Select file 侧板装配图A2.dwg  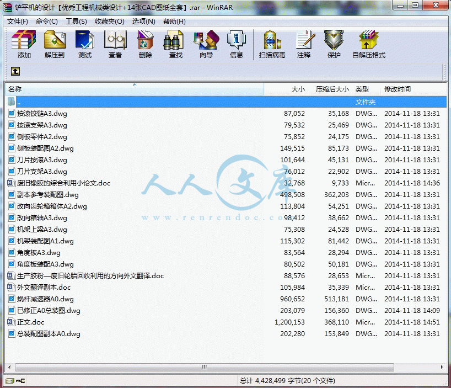tap(45, 148)
